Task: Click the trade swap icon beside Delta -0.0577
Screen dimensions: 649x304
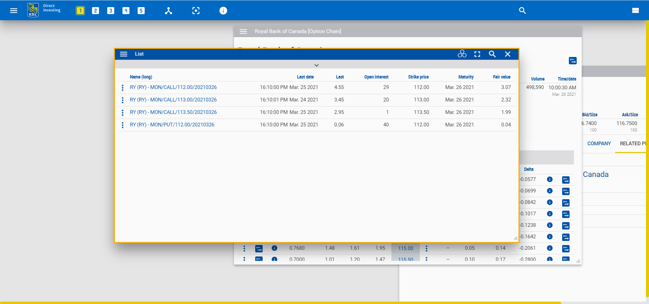Action: pyautogui.click(x=566, y=180)
